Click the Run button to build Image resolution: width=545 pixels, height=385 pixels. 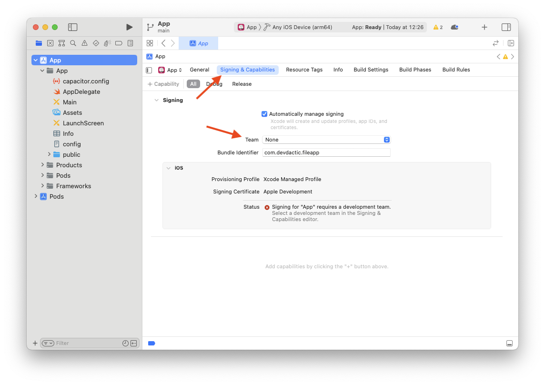pos(129,27)
